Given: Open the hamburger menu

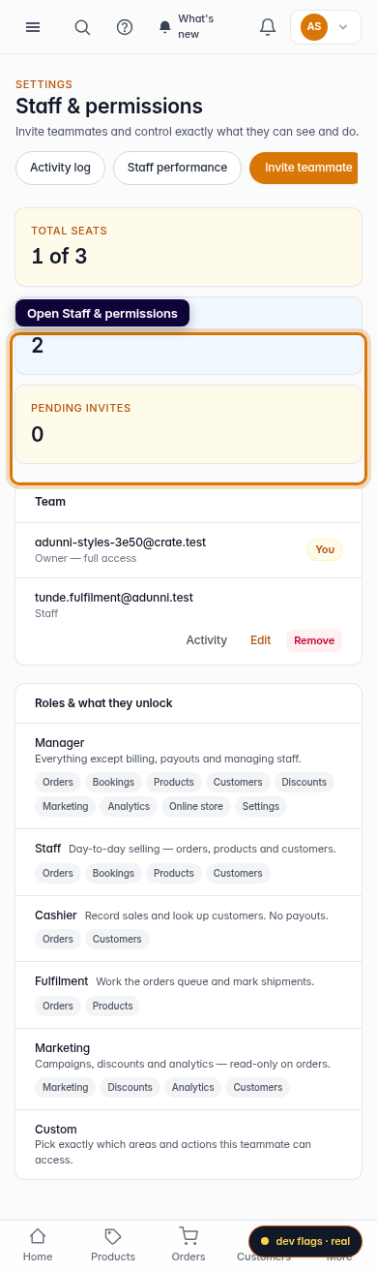Looking at the screenshot, I should [x=33, y=27].
